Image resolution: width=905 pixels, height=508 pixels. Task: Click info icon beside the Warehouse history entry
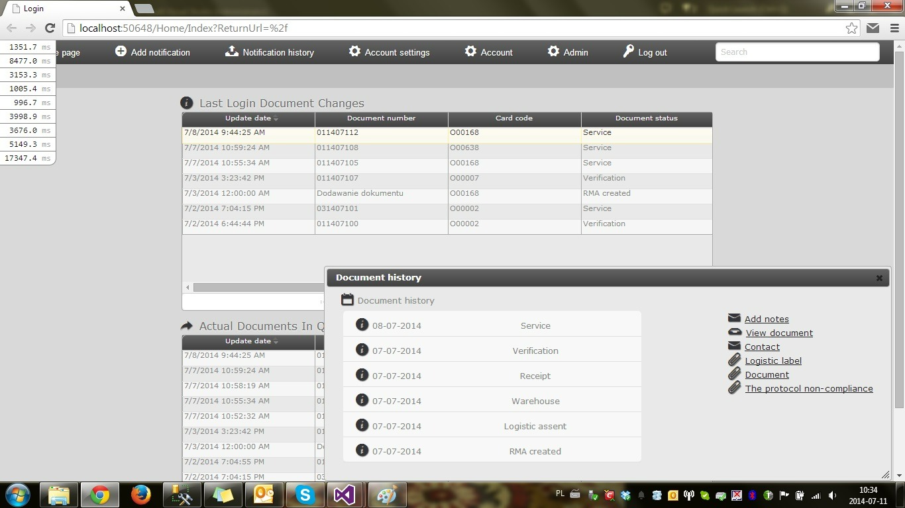click(x=362, y=400)
